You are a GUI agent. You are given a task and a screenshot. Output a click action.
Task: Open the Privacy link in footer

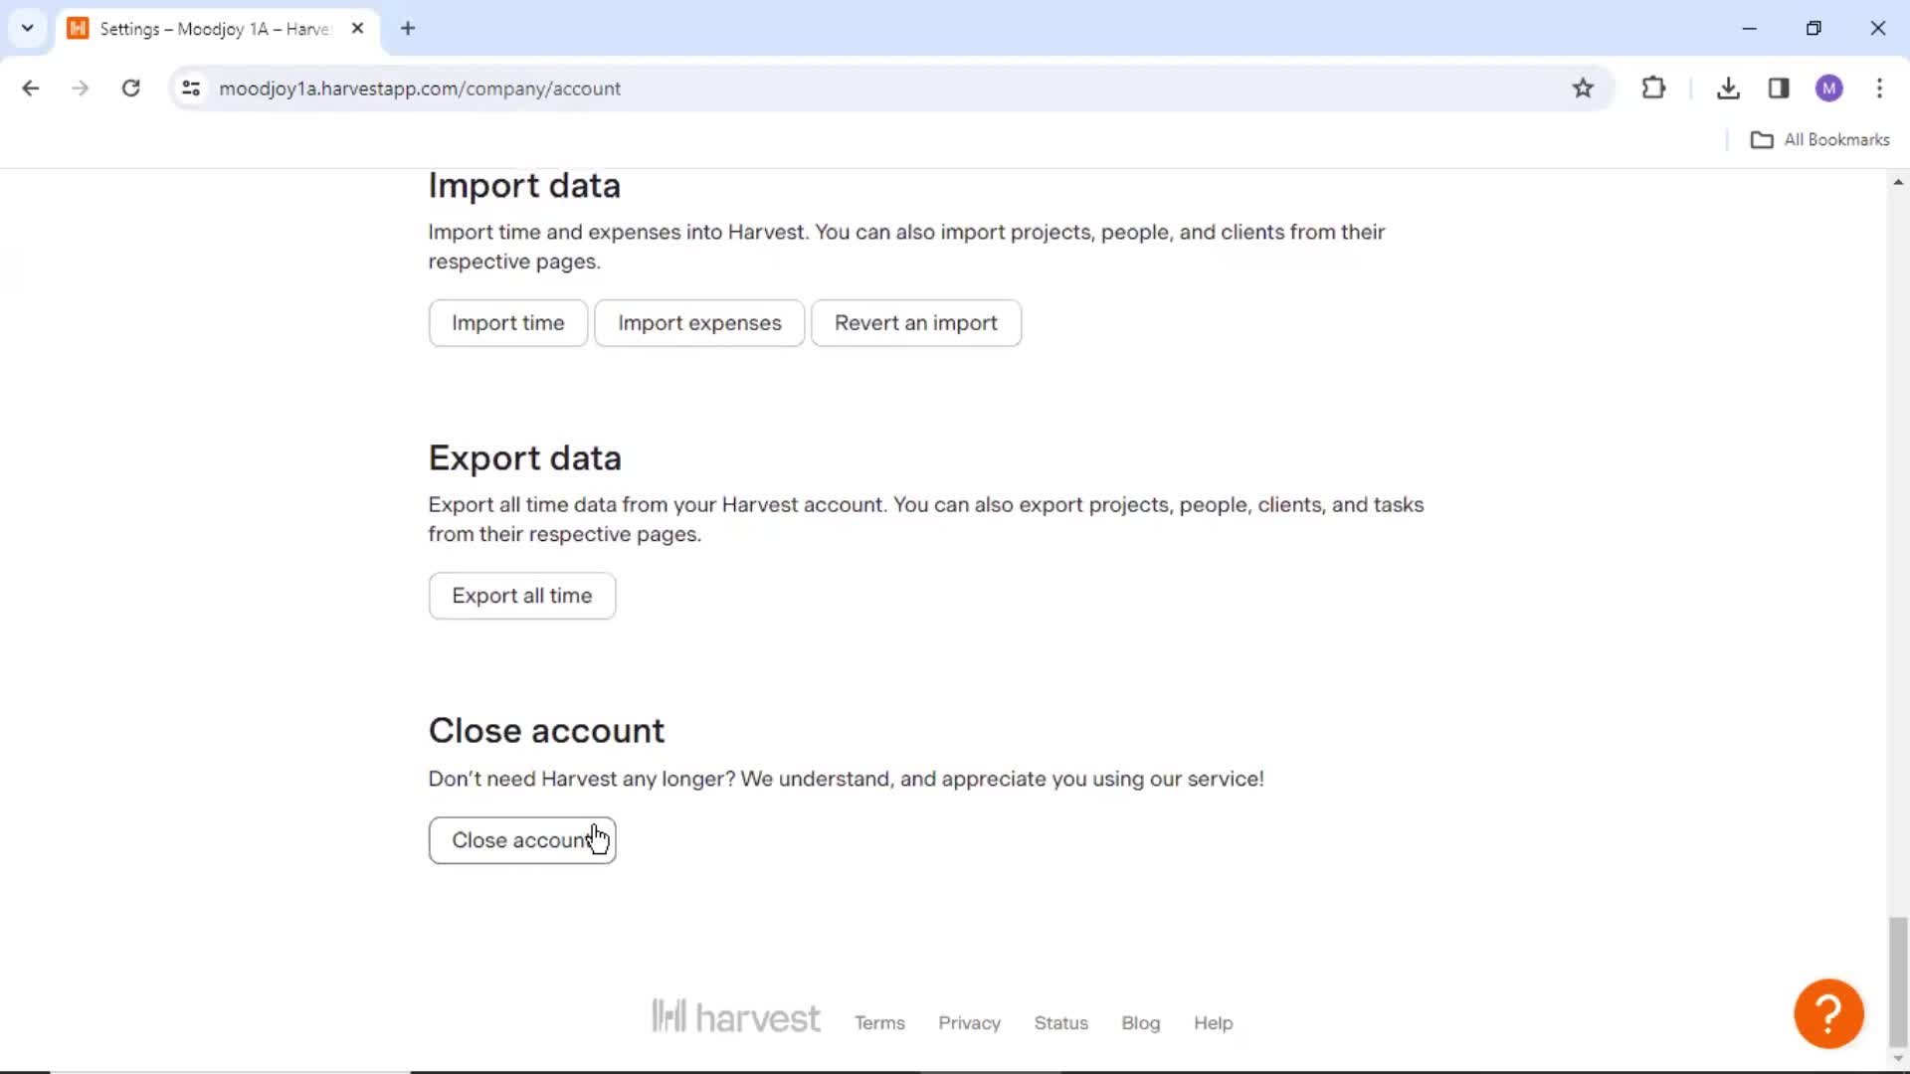click(x=968, y=1021)
